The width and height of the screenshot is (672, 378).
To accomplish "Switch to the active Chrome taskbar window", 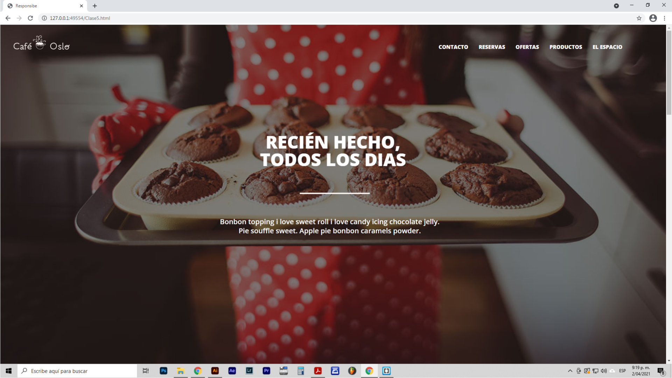I will tap(369, 371).
